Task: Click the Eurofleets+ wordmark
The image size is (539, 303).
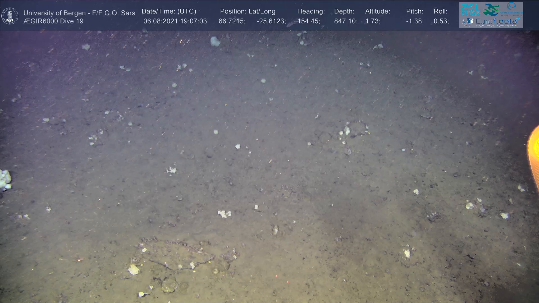Action: click(x=497, y=21)
